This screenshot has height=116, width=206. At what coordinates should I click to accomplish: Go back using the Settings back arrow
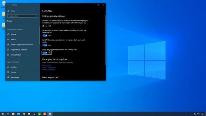point(8,5)
